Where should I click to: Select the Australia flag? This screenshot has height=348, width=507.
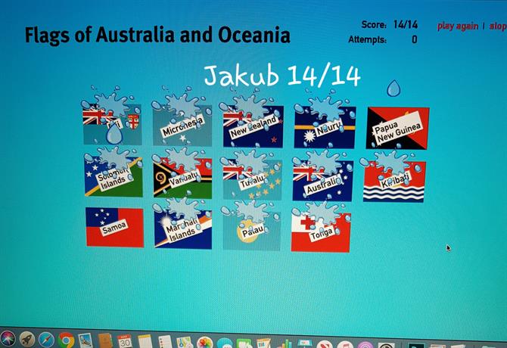322,180
